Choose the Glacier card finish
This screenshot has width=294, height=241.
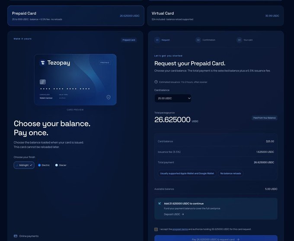[61, 165]
